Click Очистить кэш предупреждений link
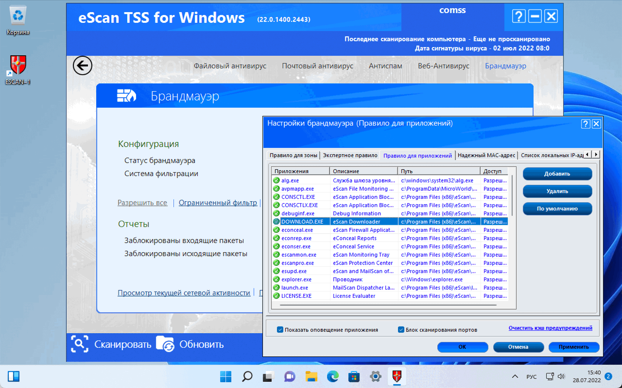622x388 pixels. point(550,328)
